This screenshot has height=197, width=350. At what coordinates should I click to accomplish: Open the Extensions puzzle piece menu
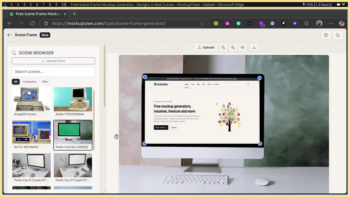point(306,23)
